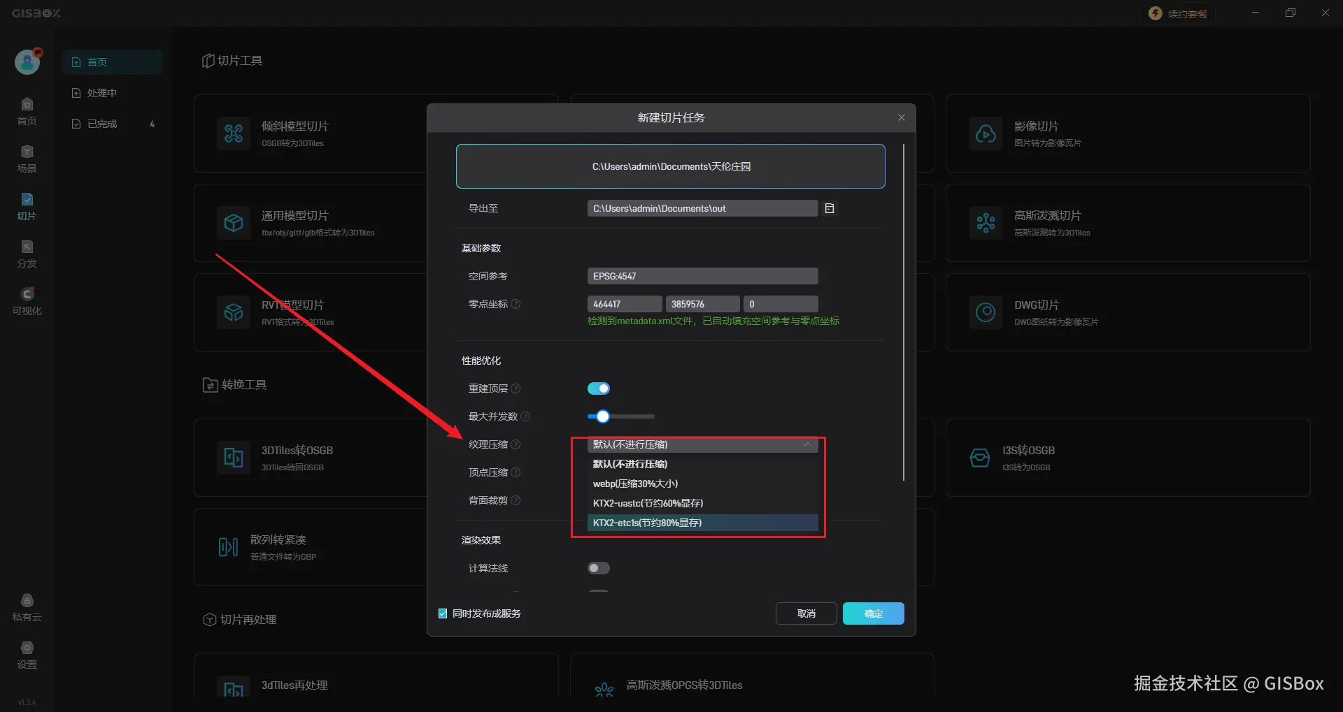Click the 续约套餐 button

click(1179, 13)
